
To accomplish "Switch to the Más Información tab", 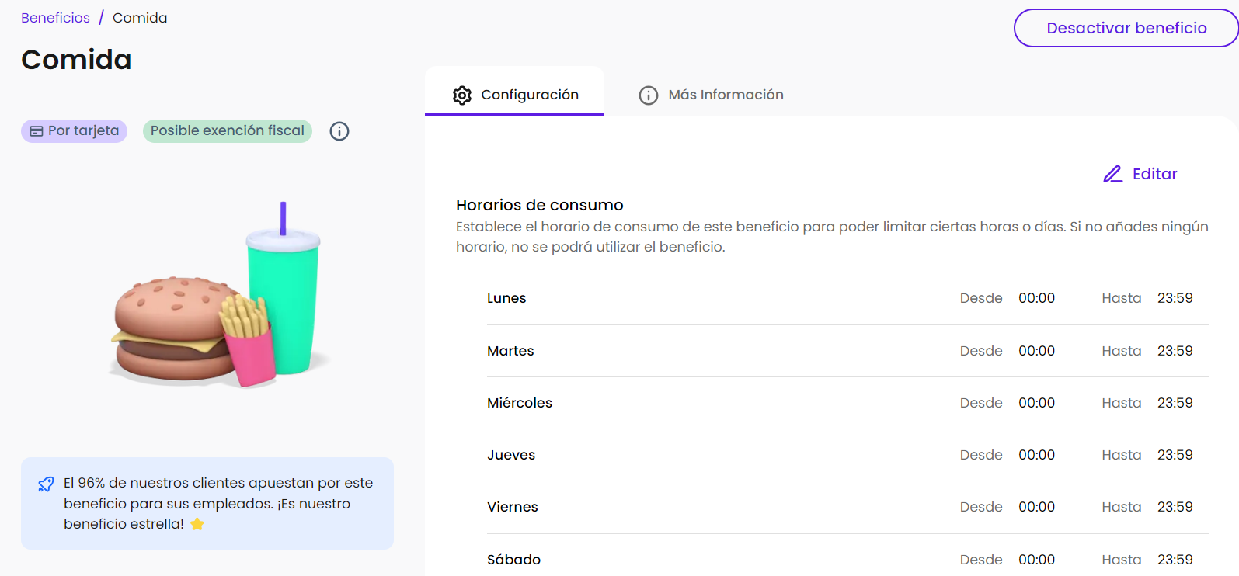I will (711, 95).
